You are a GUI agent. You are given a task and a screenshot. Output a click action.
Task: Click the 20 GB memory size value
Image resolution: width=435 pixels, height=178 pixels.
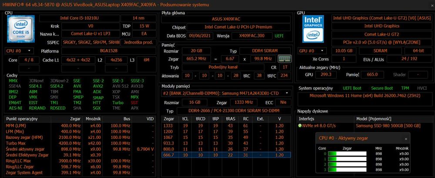[x=196, y=51]
